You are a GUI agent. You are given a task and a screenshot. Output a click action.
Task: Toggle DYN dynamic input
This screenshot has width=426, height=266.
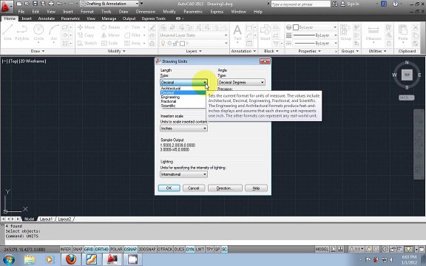pyautogui.click(x=190, y=249)
